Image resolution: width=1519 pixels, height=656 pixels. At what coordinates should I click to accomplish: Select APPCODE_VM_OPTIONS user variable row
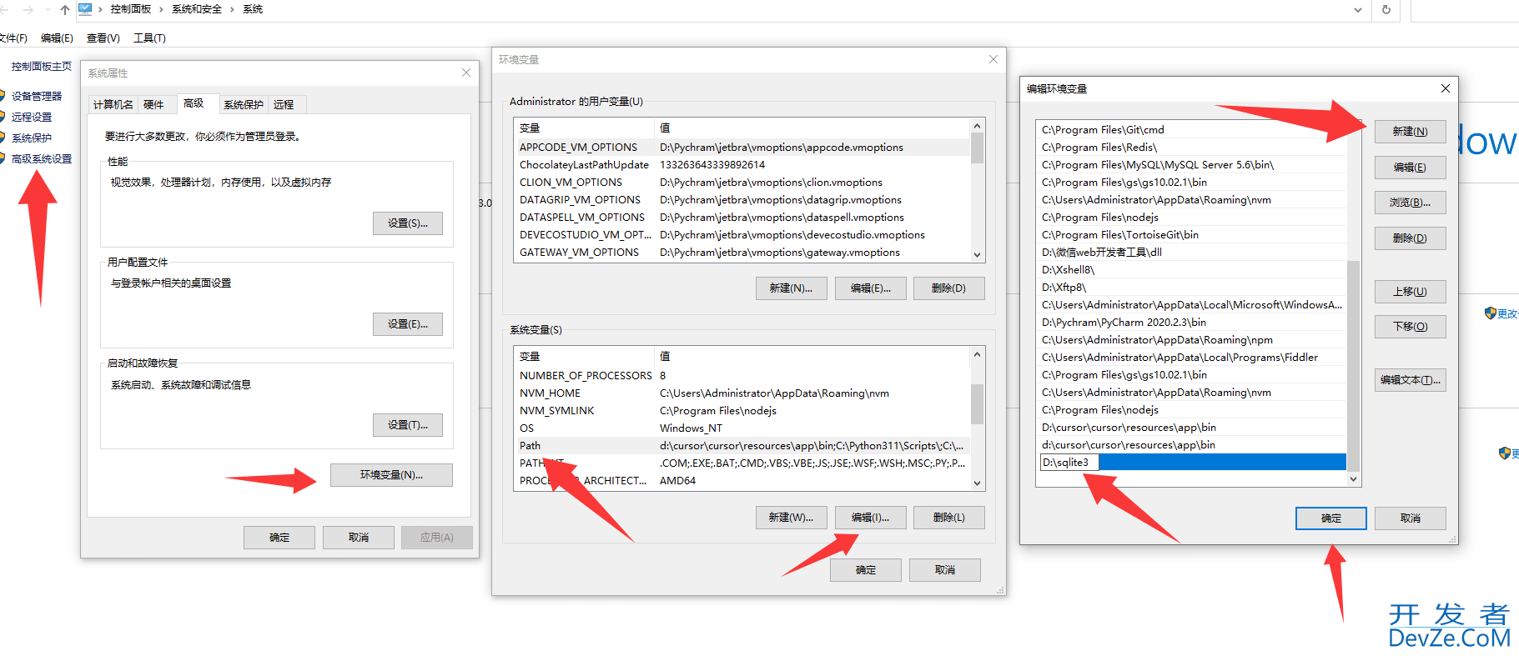click(742, 148)
